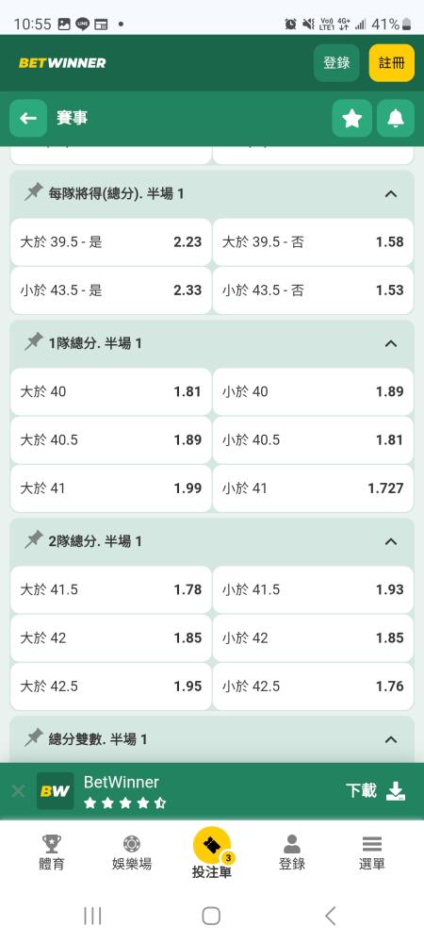This screenshot has width=424, height=943.
Task: Add event to favorites with star icon
Action: click(x=352, y=119)
